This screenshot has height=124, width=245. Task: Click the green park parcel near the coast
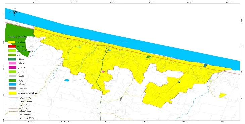point(148,57)
